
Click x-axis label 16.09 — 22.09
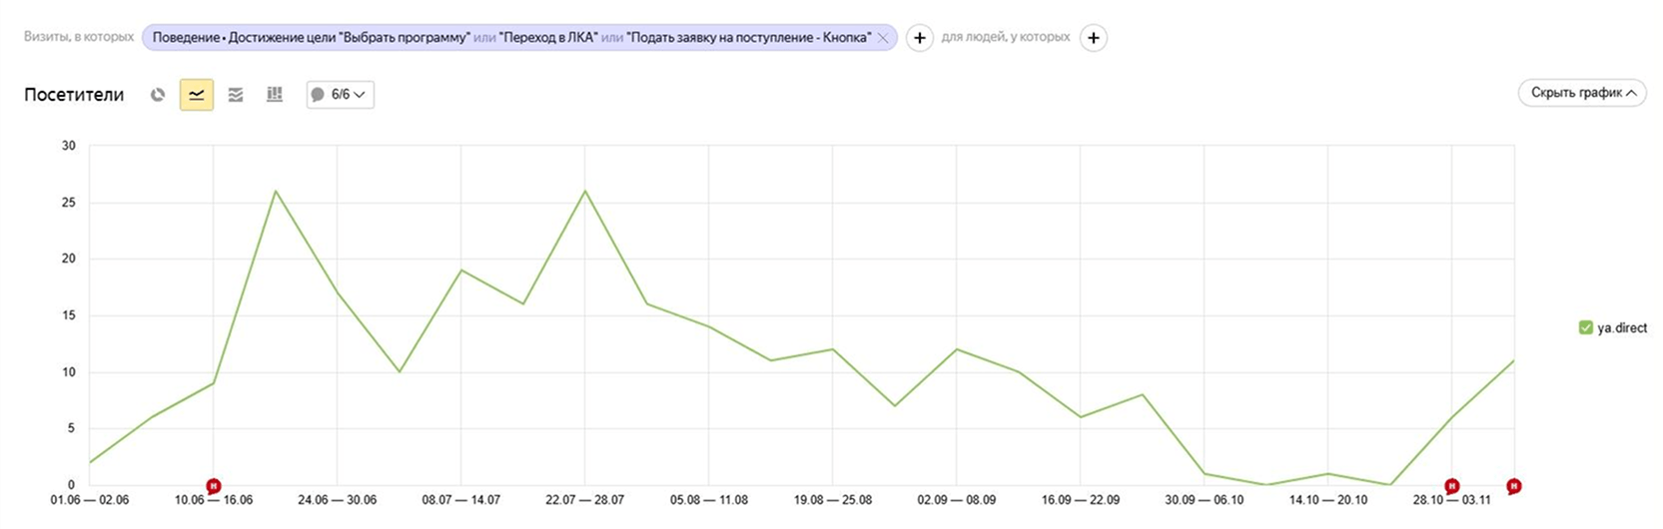[x=1081, y=500]
